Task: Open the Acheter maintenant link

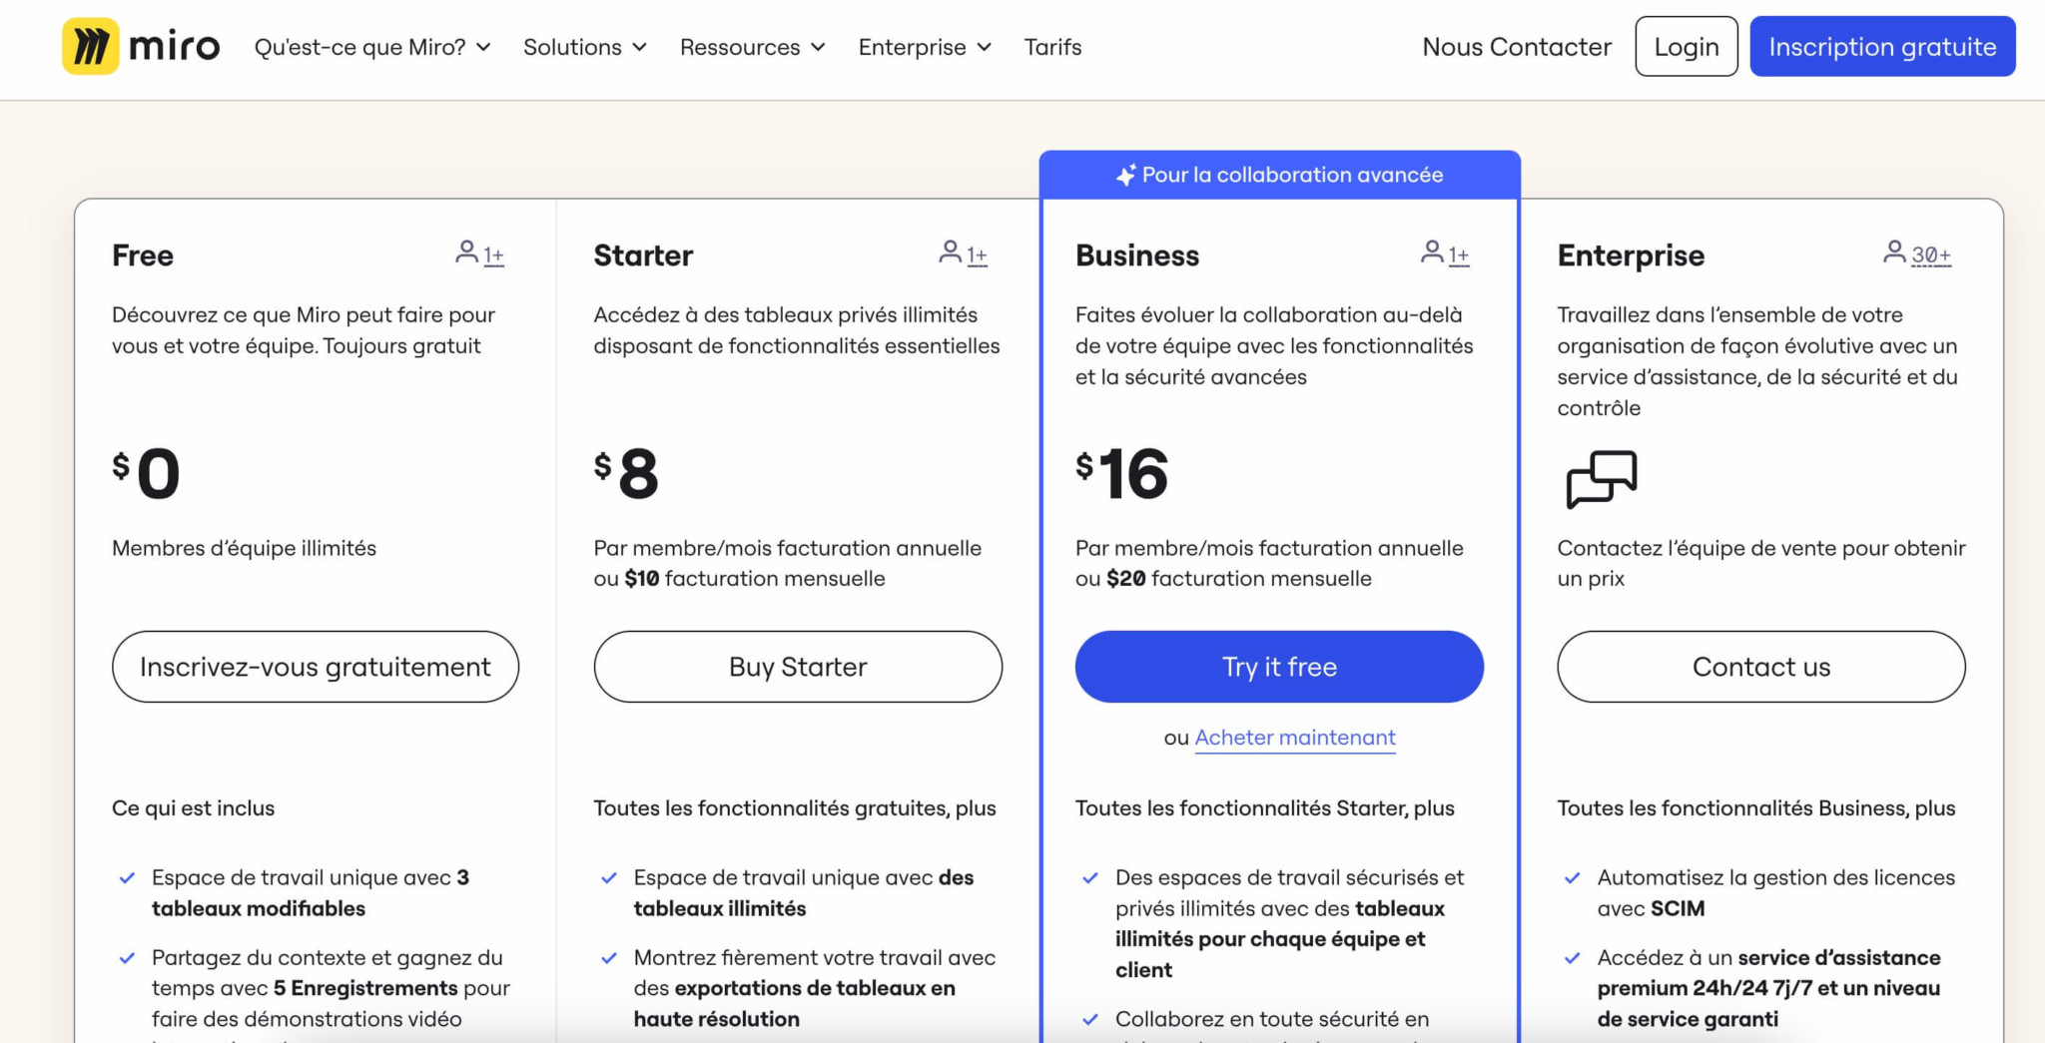Action: click(x=1294, y=738)
